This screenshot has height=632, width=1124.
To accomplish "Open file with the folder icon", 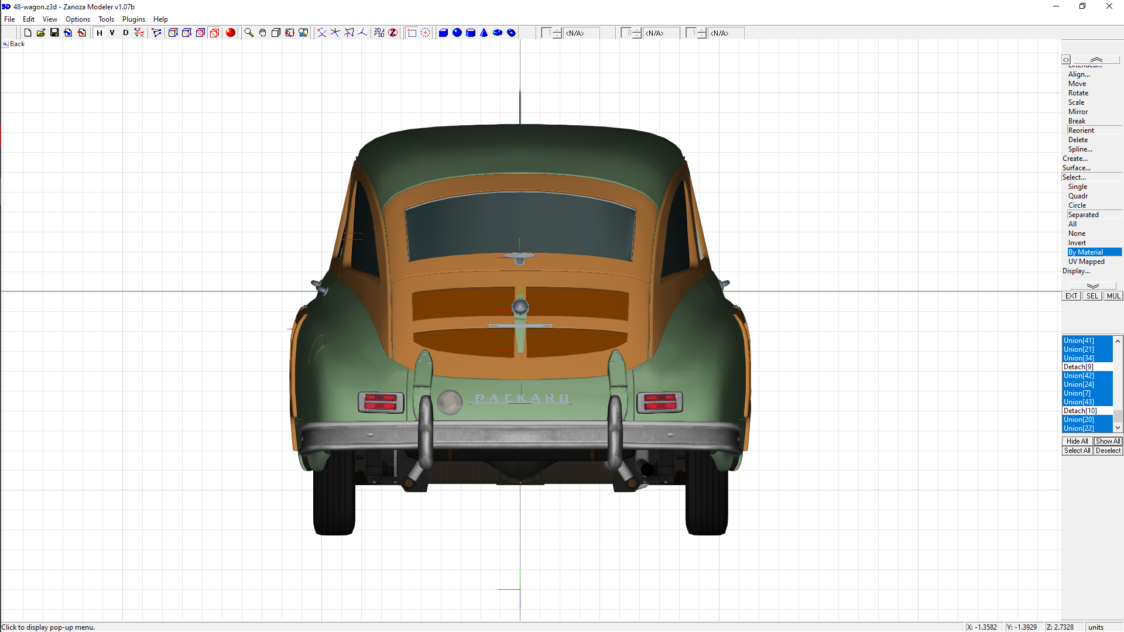I will point(41,33).
